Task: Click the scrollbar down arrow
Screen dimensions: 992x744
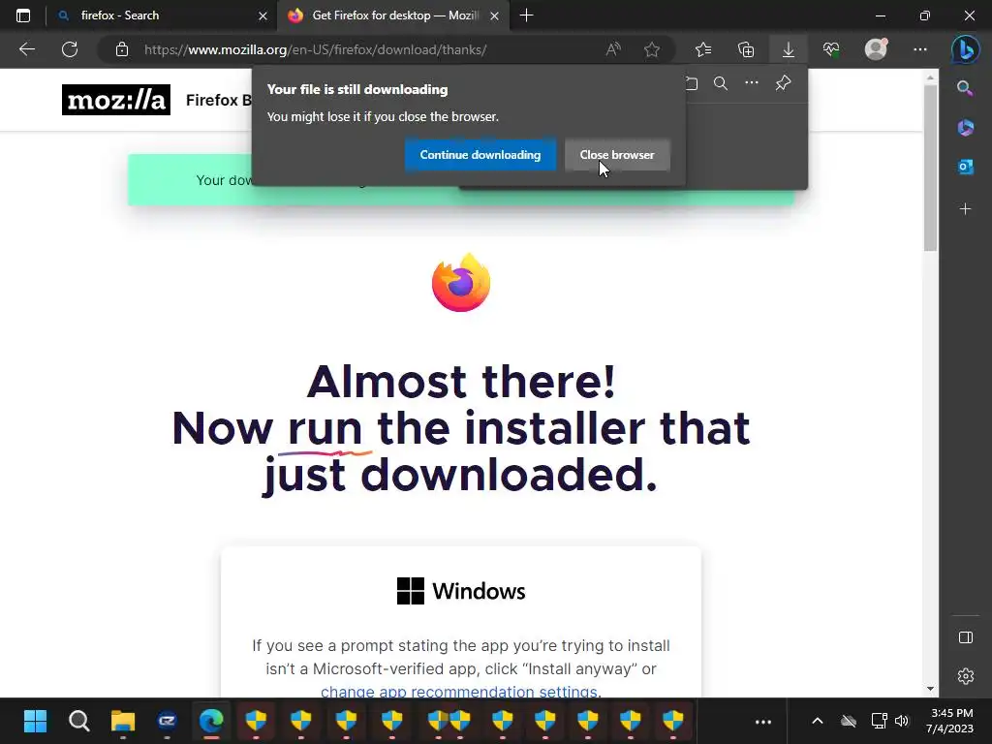Action: pyautogui.click(x=930, y=689)
